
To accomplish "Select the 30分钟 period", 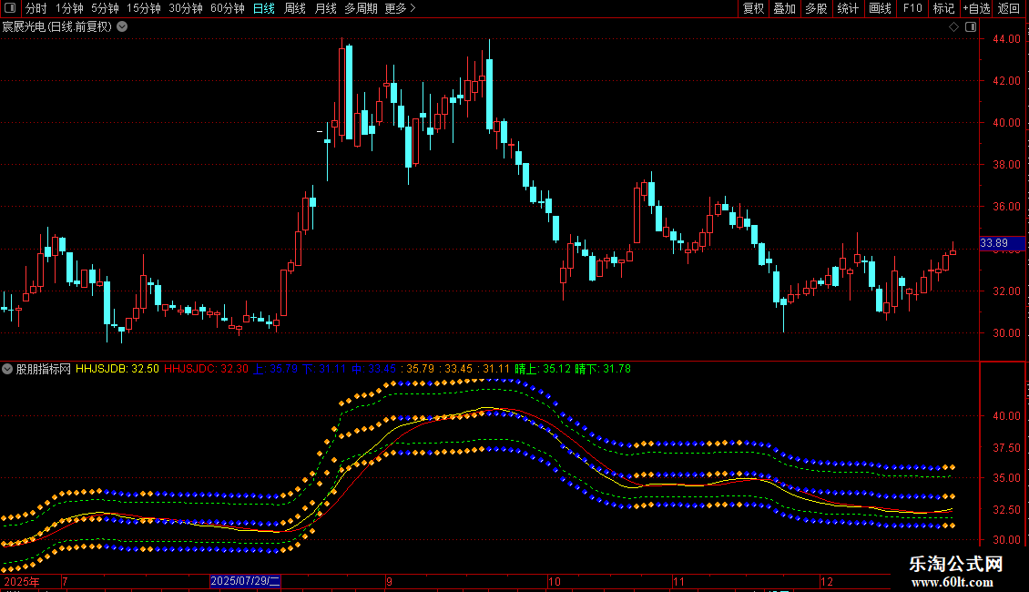I will tap(185, 8).
